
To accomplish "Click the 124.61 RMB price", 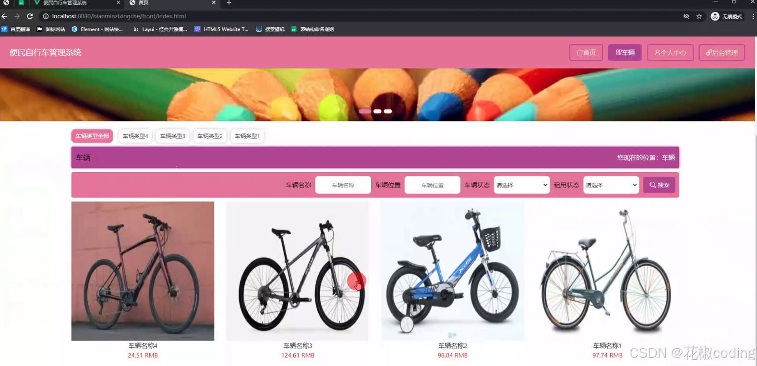I will click(x=298, y=355).
